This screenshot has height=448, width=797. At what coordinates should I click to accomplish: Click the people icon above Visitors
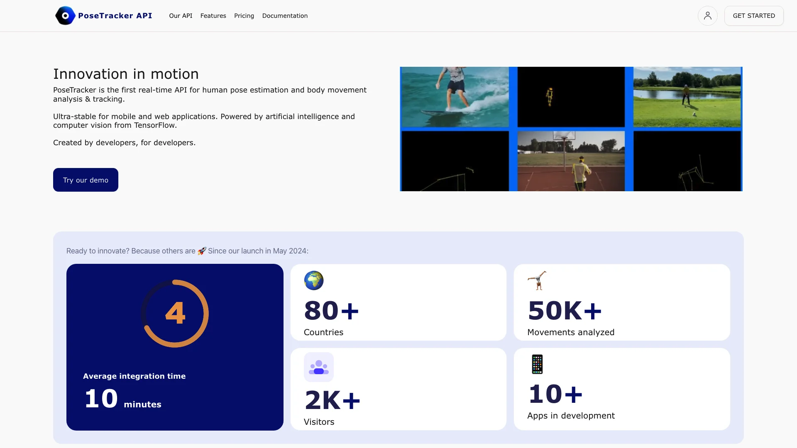319,367
